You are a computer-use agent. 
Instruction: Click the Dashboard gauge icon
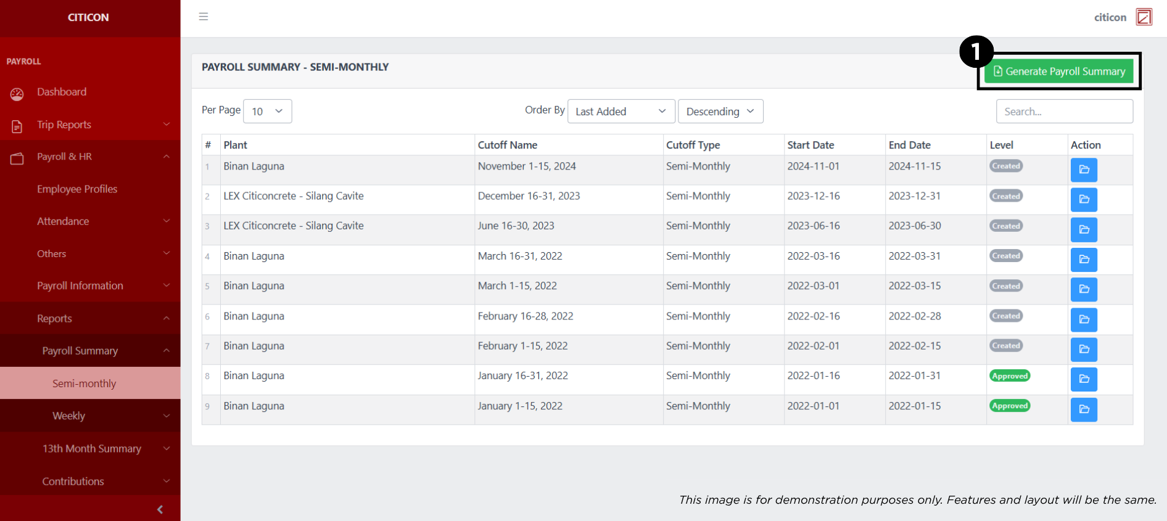click(17, 94)
